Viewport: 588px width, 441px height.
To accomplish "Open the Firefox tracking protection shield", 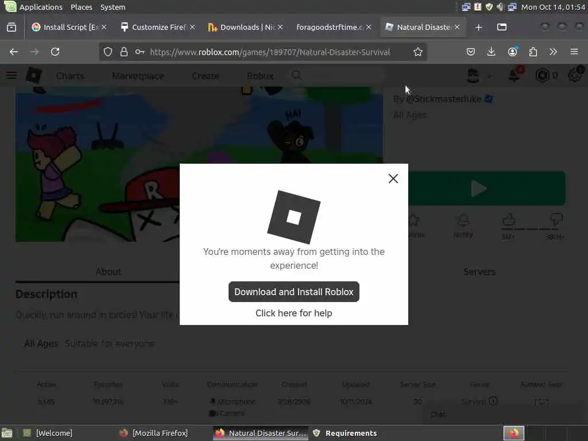I will coord(108,52).
